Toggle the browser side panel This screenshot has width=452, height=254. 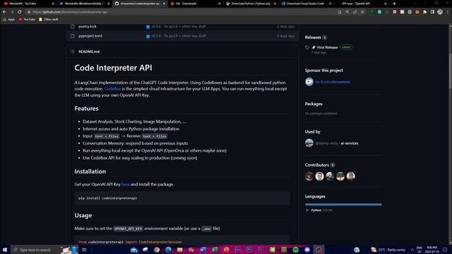pos(432,12)
